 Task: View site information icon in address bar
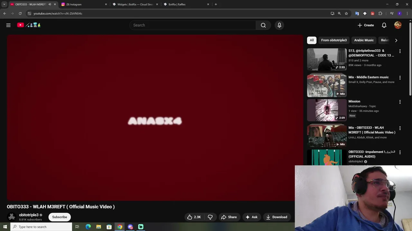pos(29,13)
